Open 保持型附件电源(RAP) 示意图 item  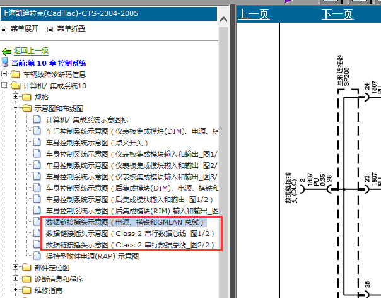tap(92, 256)
